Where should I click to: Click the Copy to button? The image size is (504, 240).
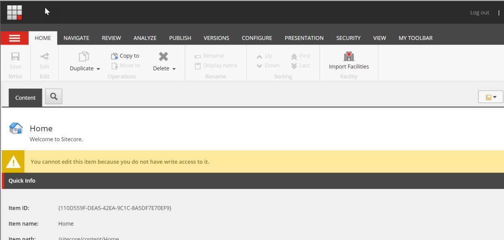point(125,56)
